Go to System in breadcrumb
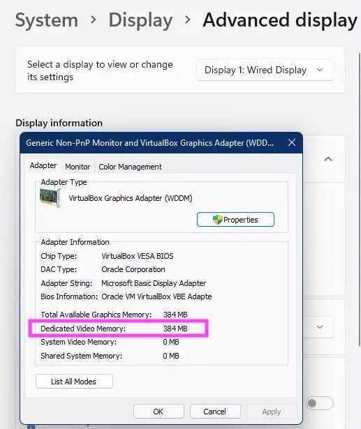This screenshot has height=429, width=361. point(47,20)
